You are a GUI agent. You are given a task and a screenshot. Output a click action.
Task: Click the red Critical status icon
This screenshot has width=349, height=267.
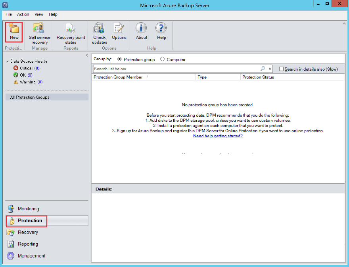16,68
